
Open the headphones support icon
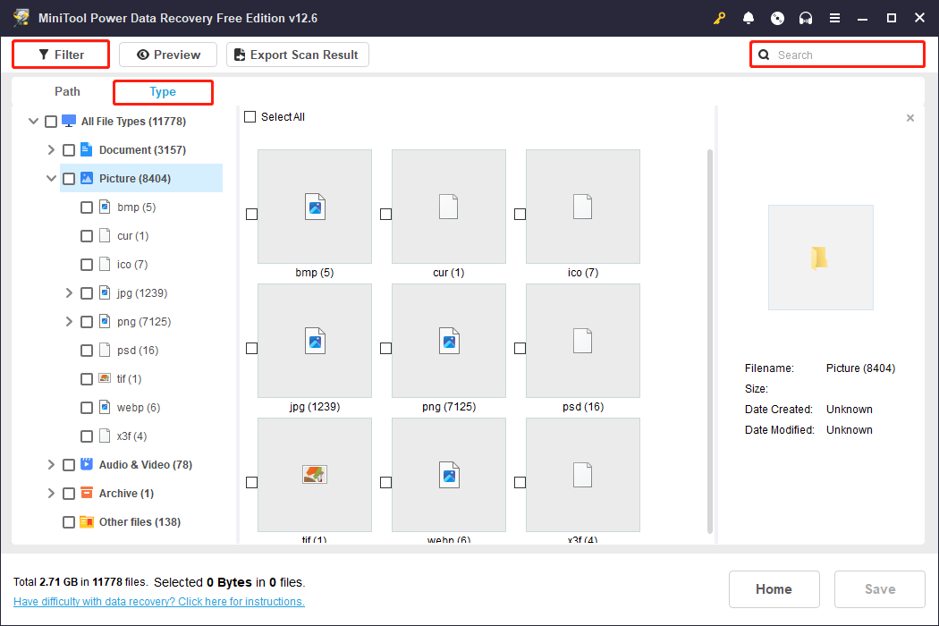[x=806, y=19]
